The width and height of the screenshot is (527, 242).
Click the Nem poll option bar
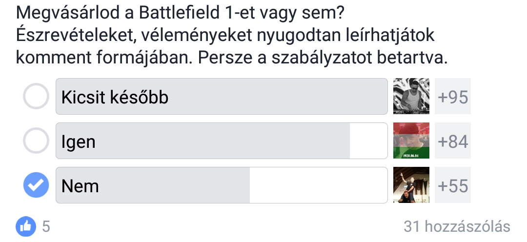click(222, 185)
